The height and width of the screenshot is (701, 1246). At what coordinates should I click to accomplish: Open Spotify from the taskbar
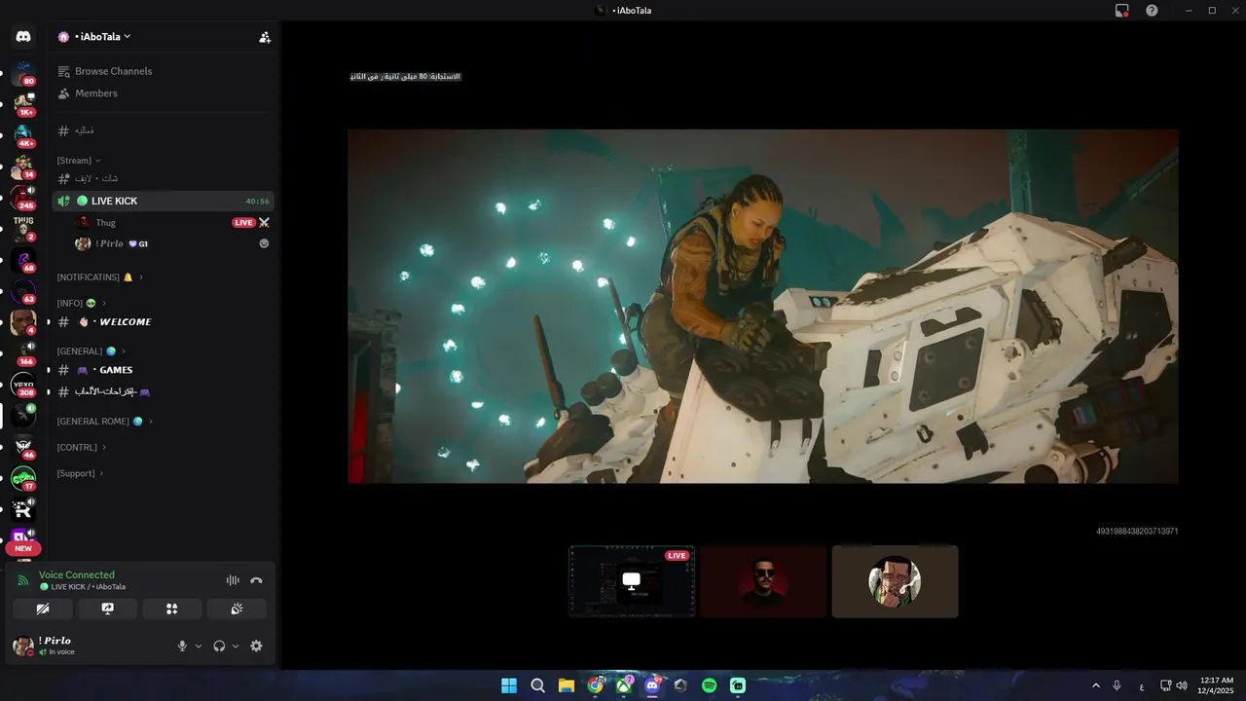[x=709, y=685]
